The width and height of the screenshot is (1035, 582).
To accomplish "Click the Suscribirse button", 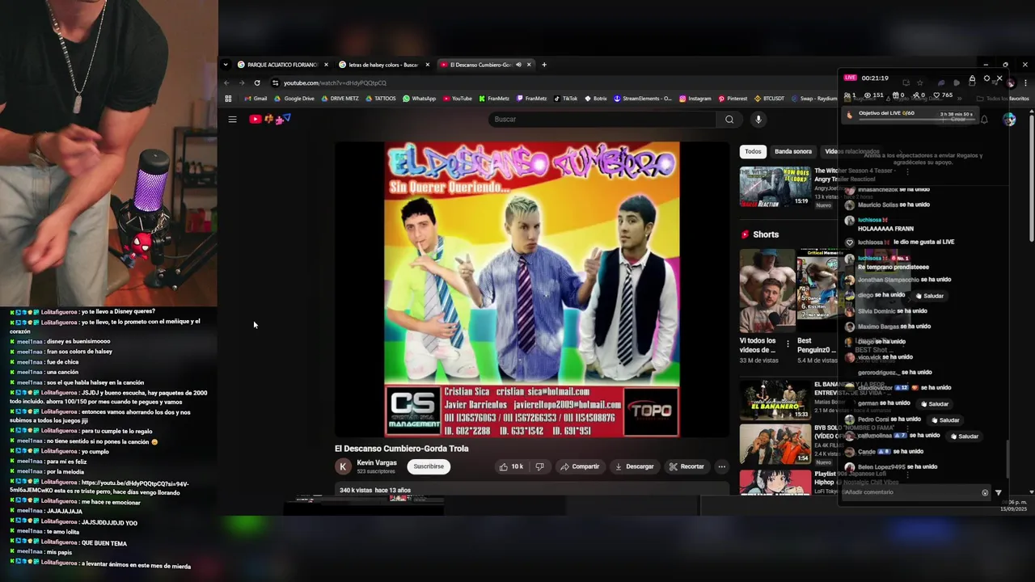I will (429, 466).
